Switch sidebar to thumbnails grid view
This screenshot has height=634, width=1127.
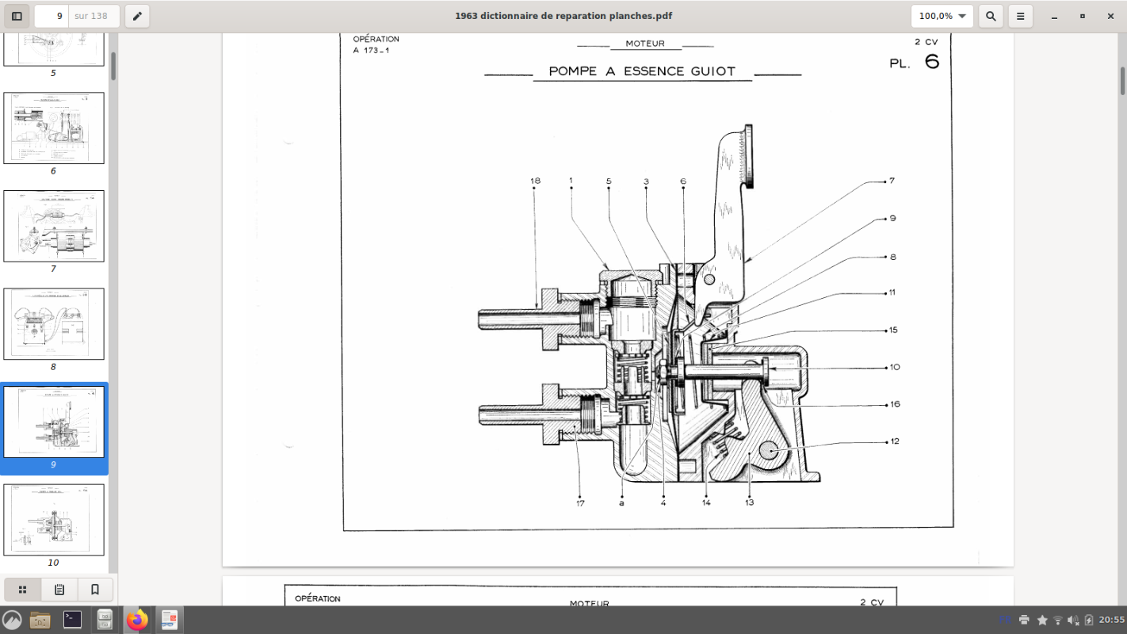(x=23, y=590)
